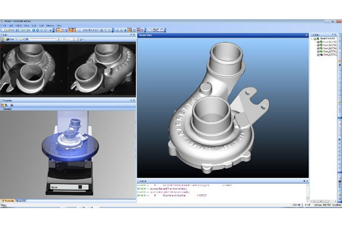Click the Scan button in Scan panel toolbar
342x228 pixels.
coord(10,39)
